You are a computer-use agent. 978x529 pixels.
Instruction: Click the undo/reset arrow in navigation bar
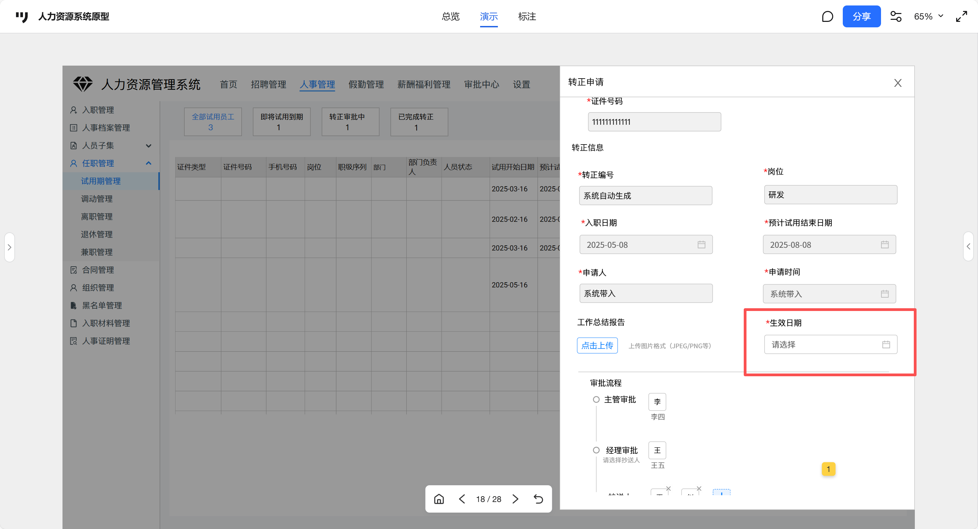click(539, 499)
